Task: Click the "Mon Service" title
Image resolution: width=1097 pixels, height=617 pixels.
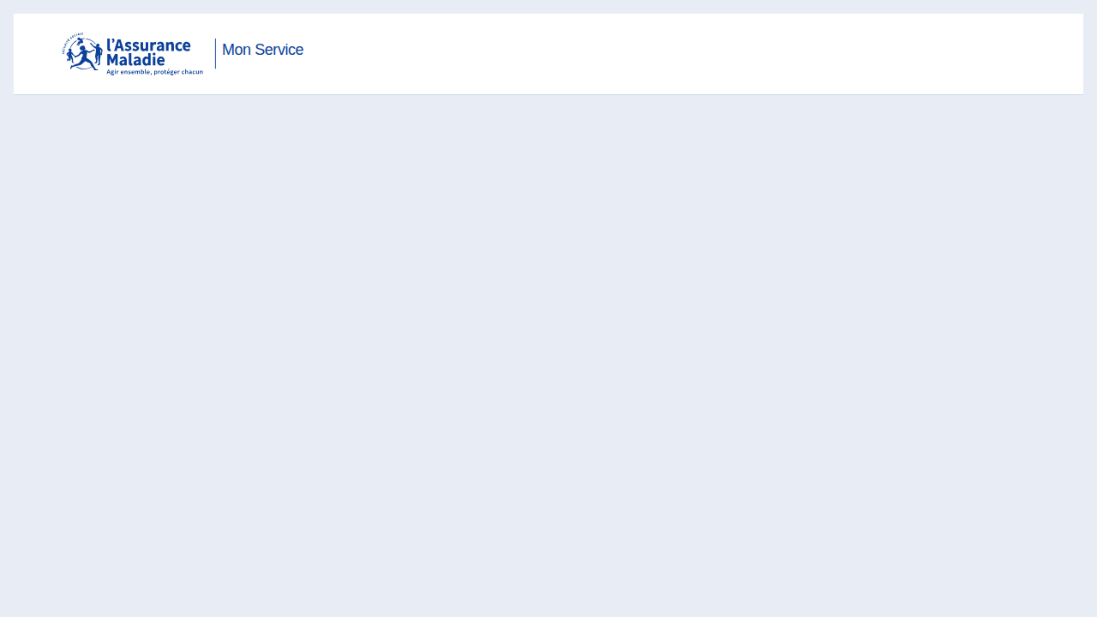Action: [x=262, y=50]
